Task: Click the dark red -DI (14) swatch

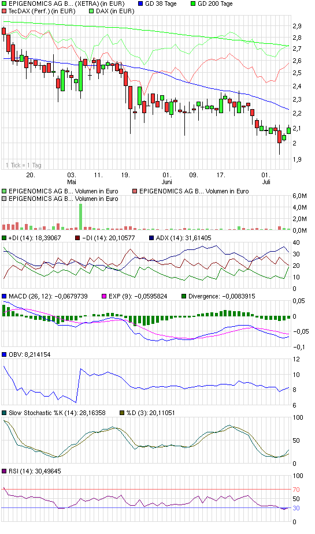Action: [77, 238]
